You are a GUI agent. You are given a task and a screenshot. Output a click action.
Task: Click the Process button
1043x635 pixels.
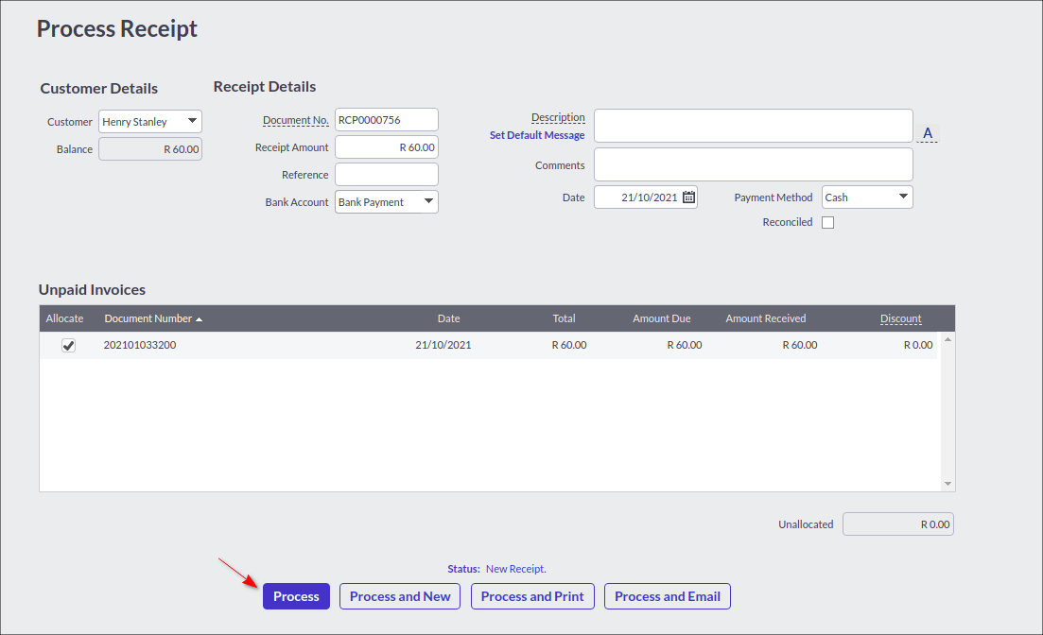(296, 596)
